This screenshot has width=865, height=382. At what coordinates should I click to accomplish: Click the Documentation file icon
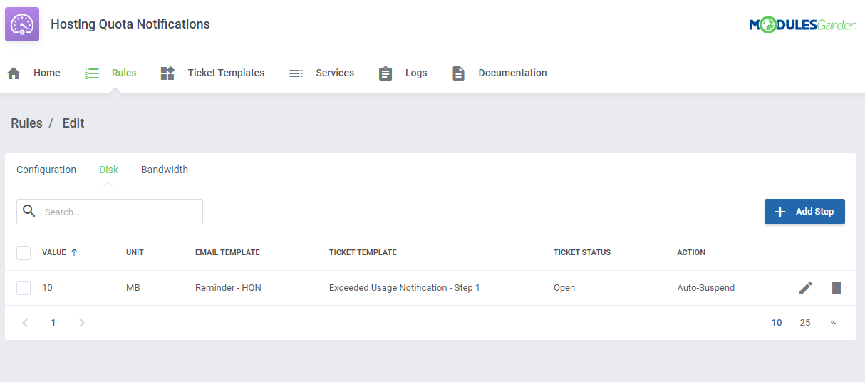(x=458, y=73)
